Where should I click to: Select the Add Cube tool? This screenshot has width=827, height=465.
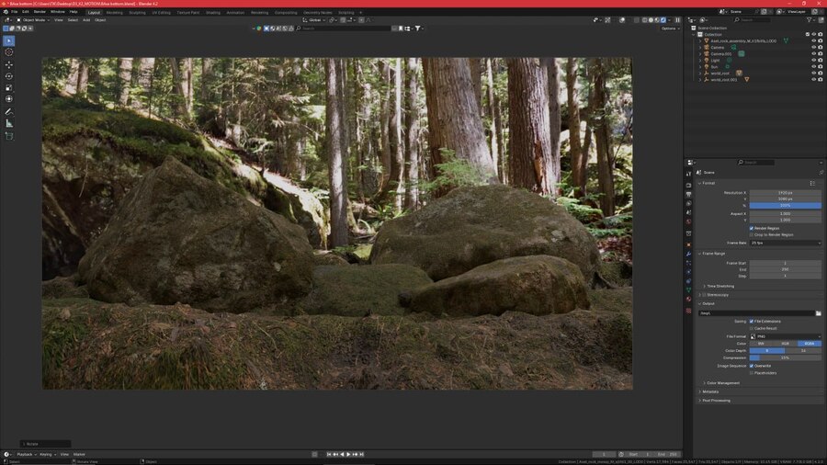coord(9,136)
